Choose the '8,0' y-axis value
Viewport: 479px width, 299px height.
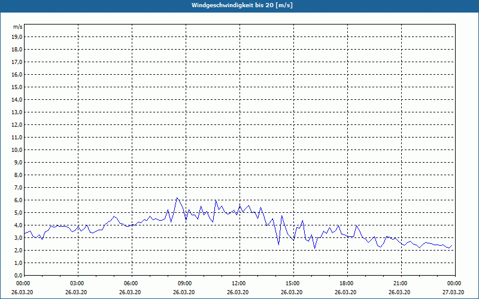18,175
